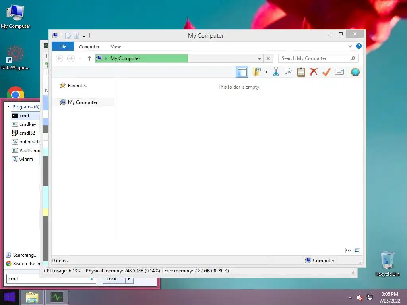Viewport: 407px width, 305px height.
Task: Open File Explorer from the taskbar
Action: pos(32,297)
